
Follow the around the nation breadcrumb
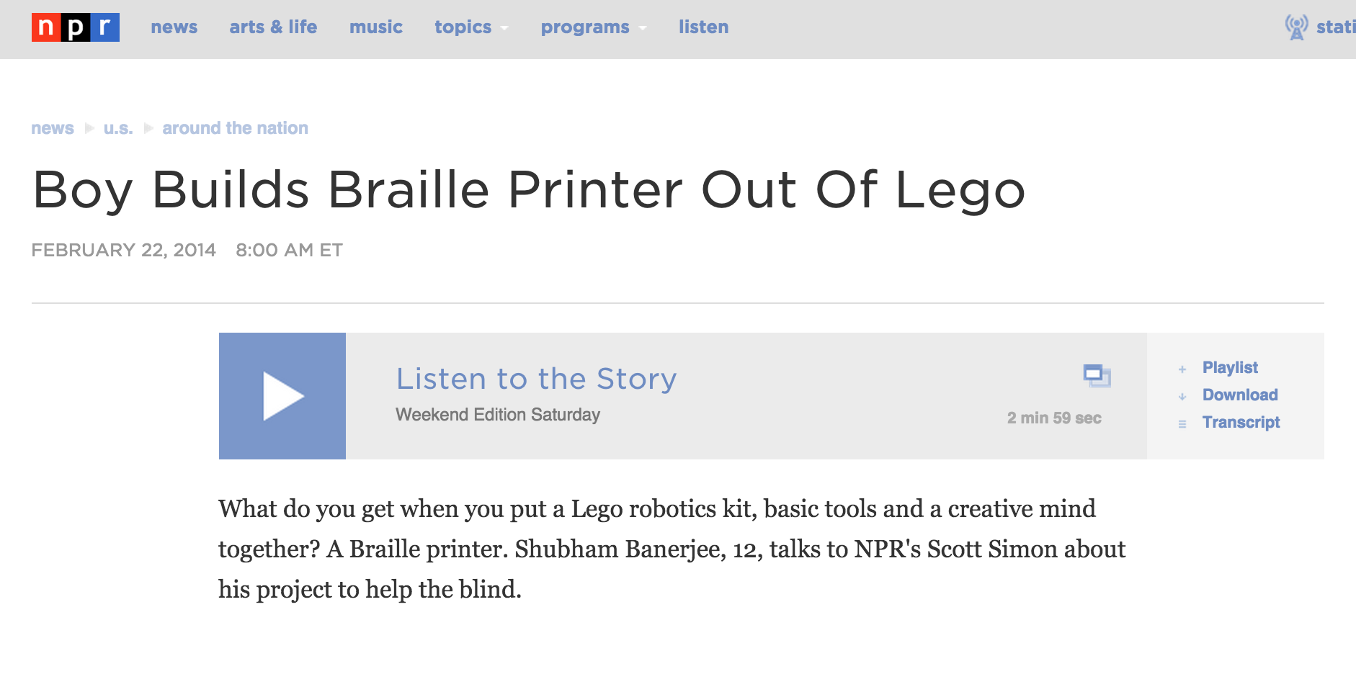pos(235,128)
